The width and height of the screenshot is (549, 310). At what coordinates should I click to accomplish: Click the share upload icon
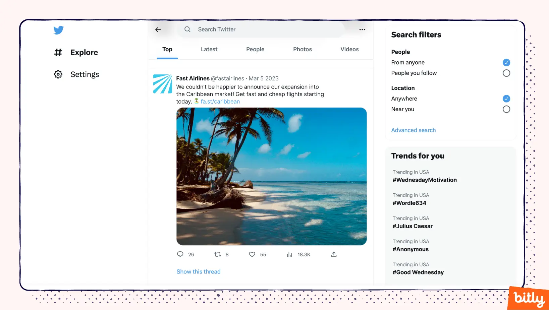[334, 254]
